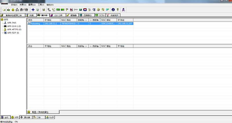The width and height of the screenshot is (232, 123).
Task: Start the sniffer with the network card icon
Action: pyautogui.click(x=8, y=10)
